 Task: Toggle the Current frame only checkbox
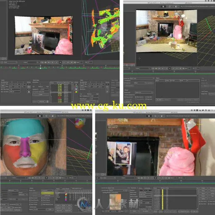(33, 92)
